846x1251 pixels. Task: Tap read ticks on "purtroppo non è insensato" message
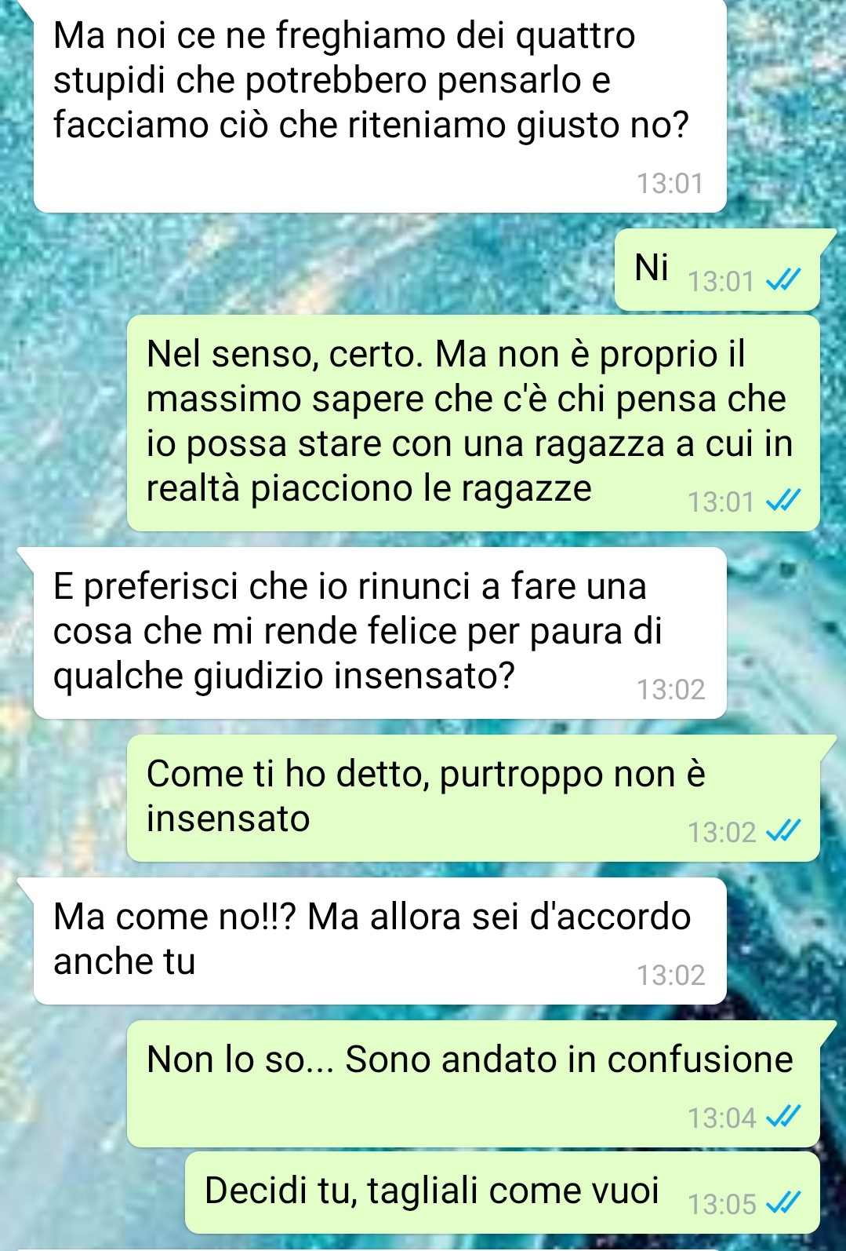pyautogui.click(x=783, y=831)
